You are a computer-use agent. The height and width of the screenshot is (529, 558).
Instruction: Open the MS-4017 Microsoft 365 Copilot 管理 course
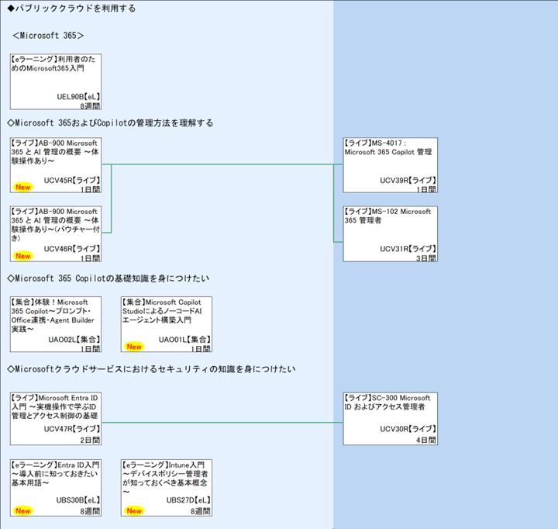(x=391, y=165)
